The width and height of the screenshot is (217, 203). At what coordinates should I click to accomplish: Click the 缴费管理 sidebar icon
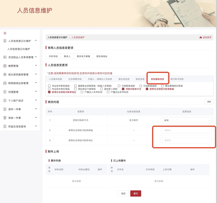point(5,66)
